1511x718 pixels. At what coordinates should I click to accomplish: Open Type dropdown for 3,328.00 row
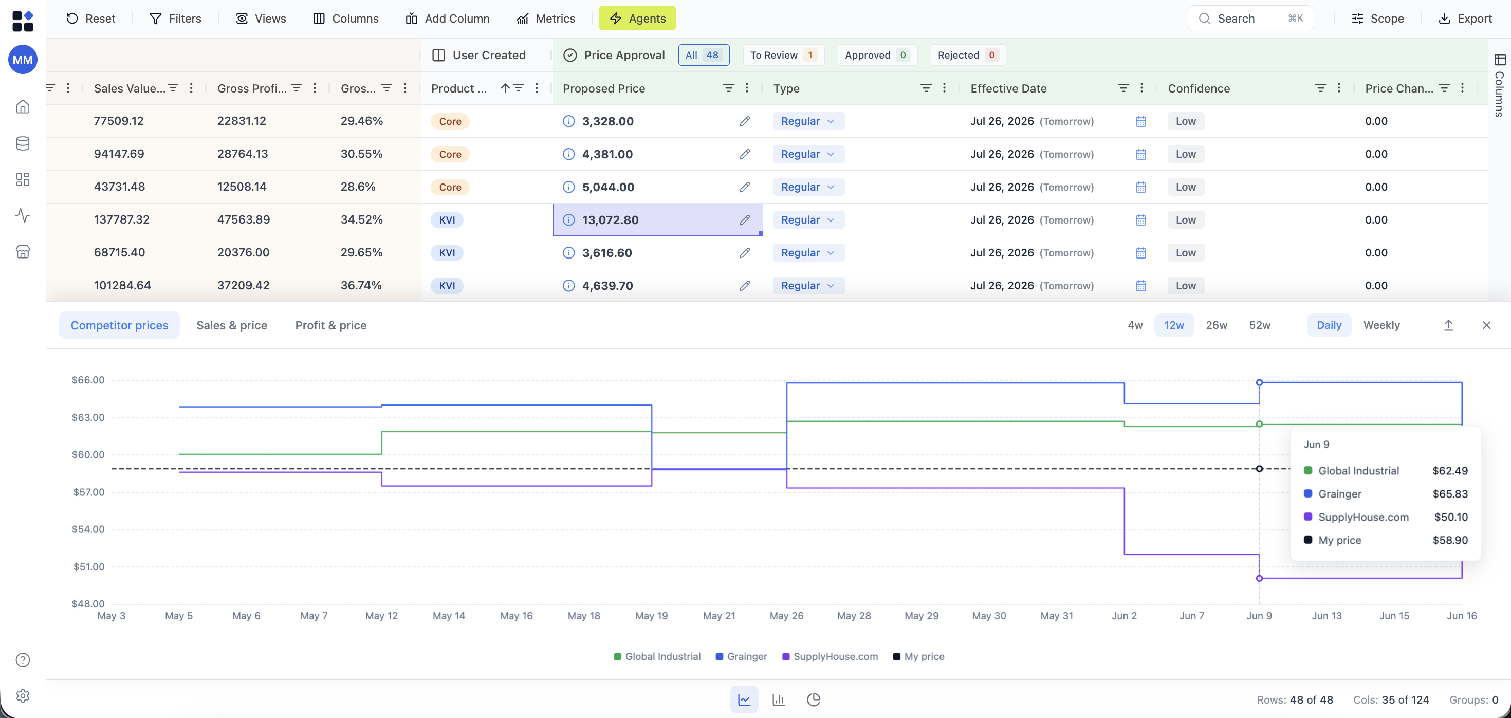pos(808,121)
